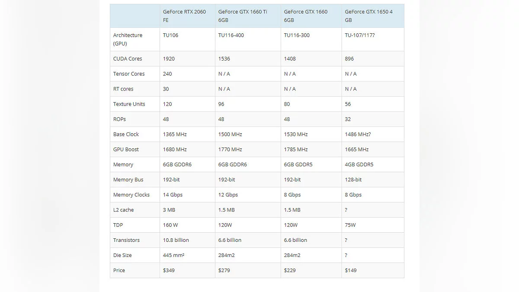Click the Base Clock row label

(x=126, y=135)
